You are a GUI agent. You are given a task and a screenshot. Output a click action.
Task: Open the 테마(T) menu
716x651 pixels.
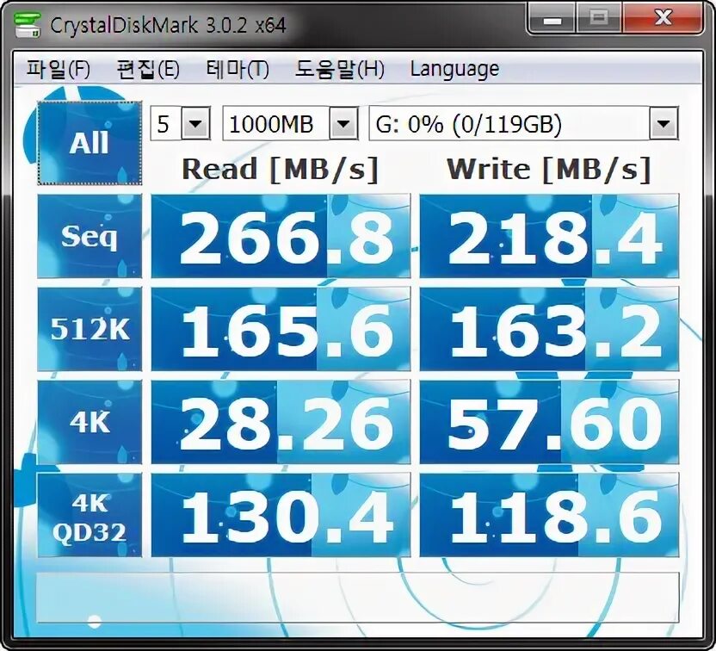238,70
